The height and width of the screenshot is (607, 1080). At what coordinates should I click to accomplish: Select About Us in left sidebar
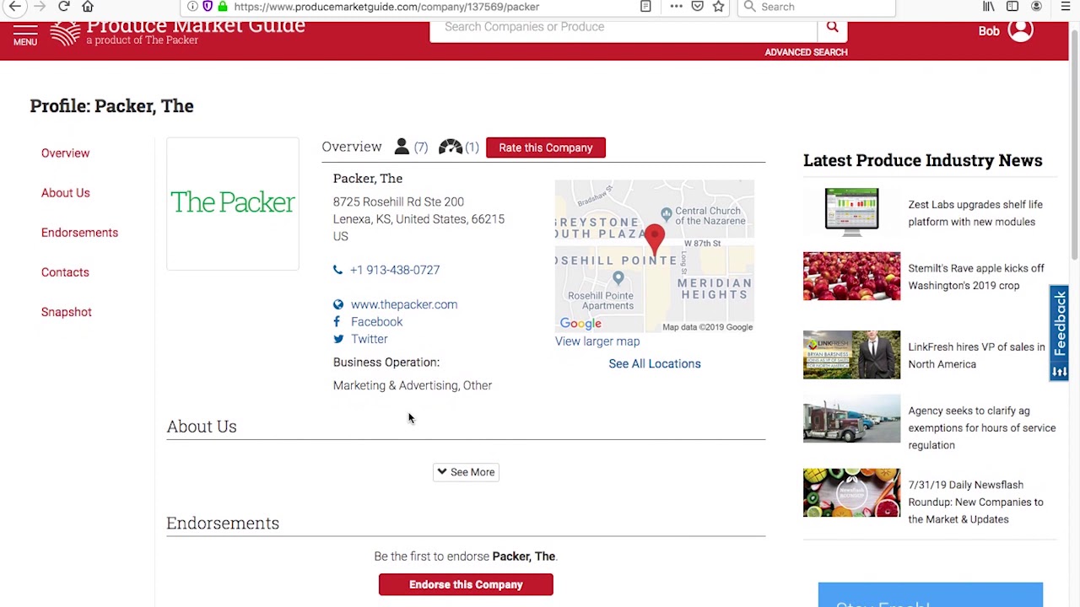point(65,193)
